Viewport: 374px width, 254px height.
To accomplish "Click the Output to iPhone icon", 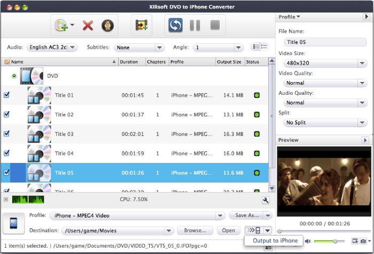I will [253, 231].
